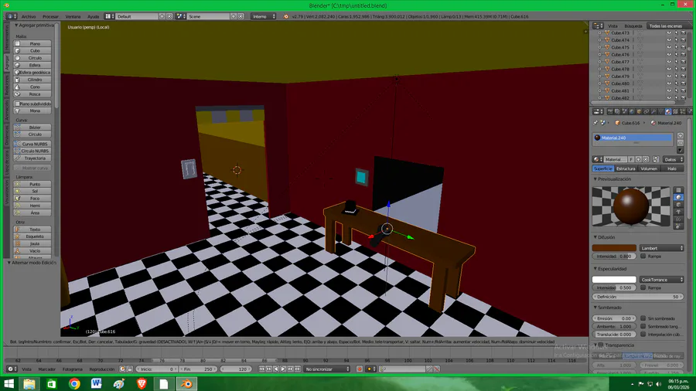This screenshot has width=696, height=391.
Task: Click the Esqueleto armature icon
Action: click(17, 236)
